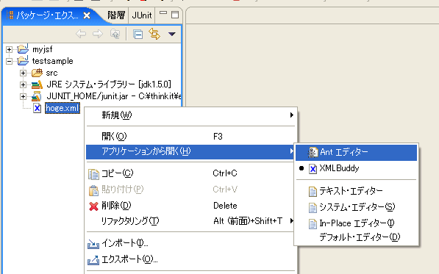Viewport: 439px width, 274px height.
Task: Maximize the Package Explorer view panel
Action: tap(175, 15)
